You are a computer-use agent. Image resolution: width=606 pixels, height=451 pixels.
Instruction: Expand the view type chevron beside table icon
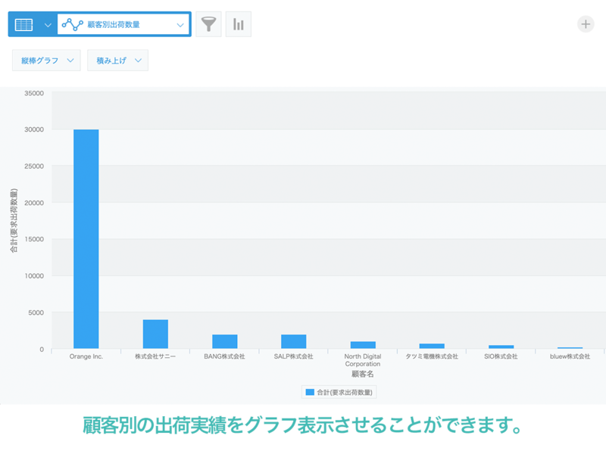coord(48,25)
